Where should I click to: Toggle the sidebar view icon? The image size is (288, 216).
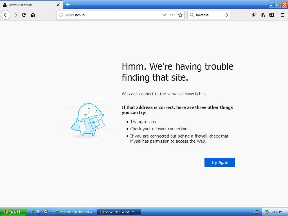click(272, 15)
